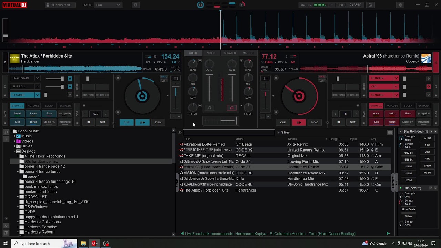Double the loop length on deck B
The width and height of the screenshot is (441, 248).
(356, 114)
